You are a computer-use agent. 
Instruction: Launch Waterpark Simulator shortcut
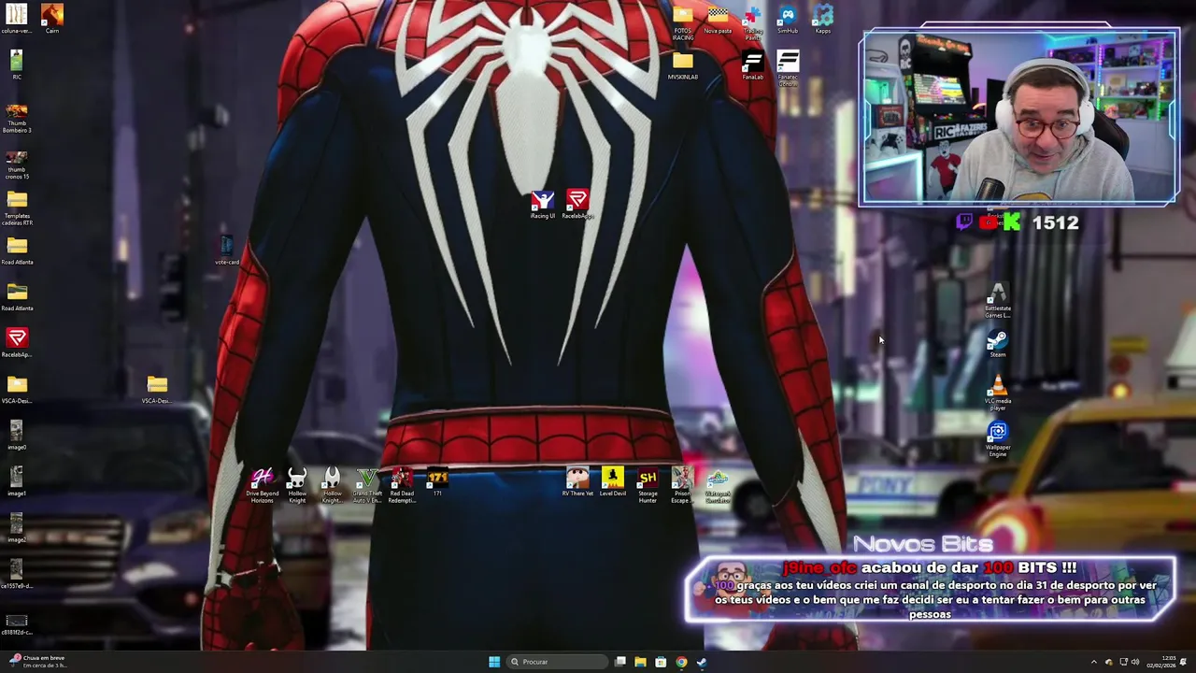(718, 485)
